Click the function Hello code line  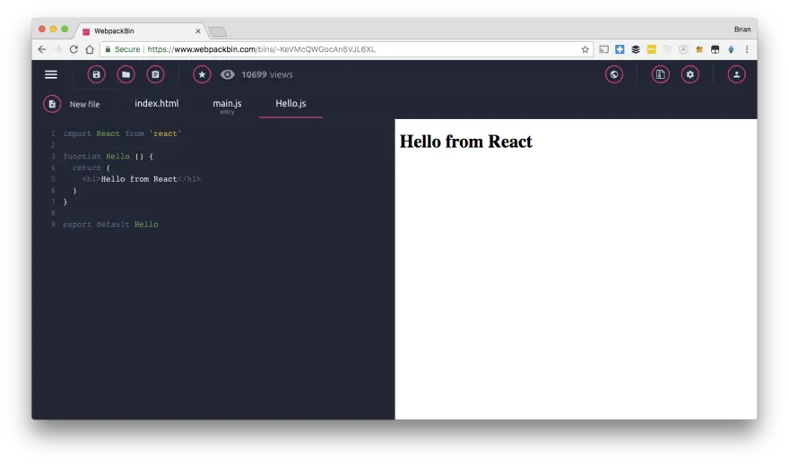[x=108, y=156]
